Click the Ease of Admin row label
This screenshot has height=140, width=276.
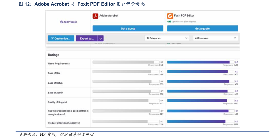[55, 93]
